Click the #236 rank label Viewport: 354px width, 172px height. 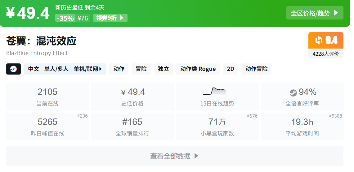(82, 116)
